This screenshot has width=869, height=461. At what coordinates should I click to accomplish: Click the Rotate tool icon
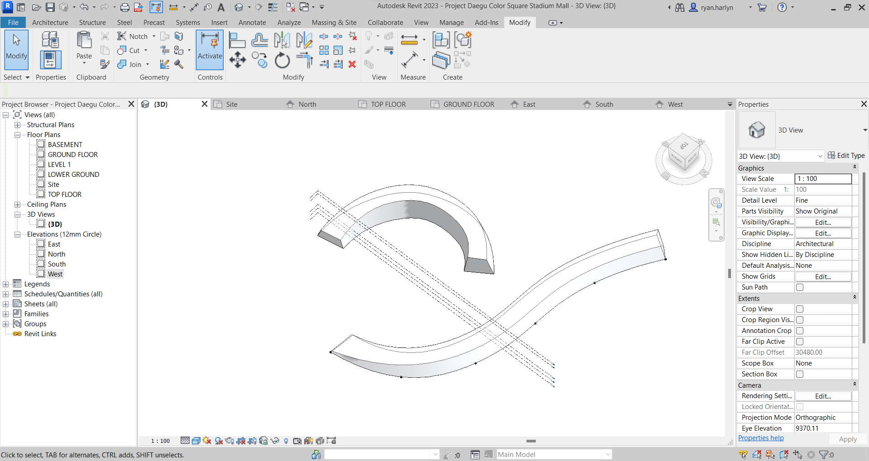click(282, 60)
